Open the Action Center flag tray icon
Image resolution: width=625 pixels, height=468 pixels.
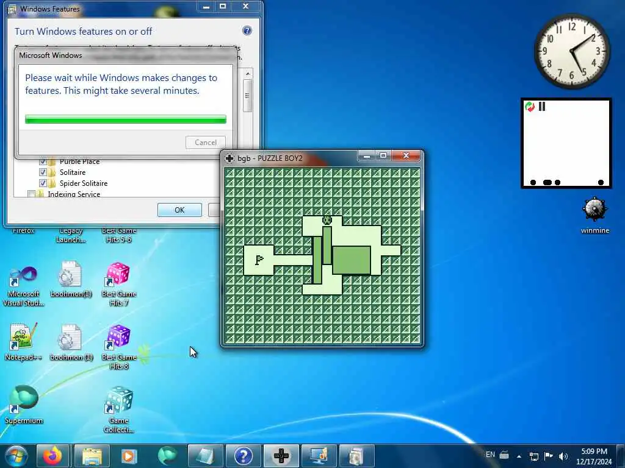click(549, 456)
